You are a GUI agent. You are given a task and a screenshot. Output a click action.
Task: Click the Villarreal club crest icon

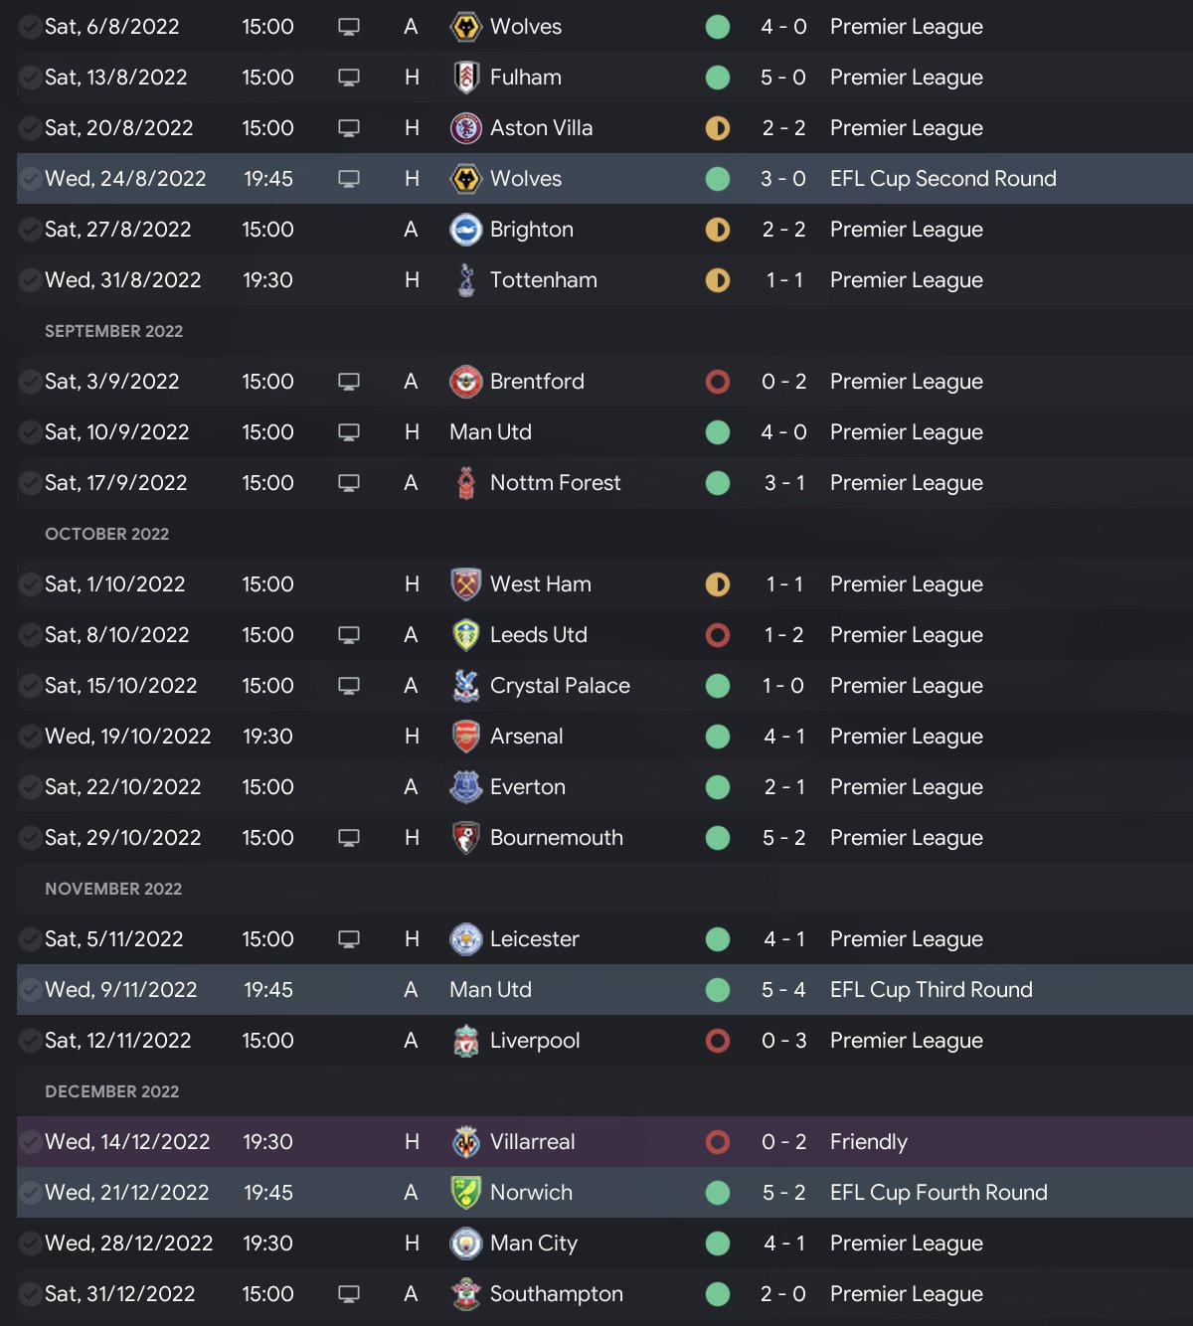[x=465, y=1142]
